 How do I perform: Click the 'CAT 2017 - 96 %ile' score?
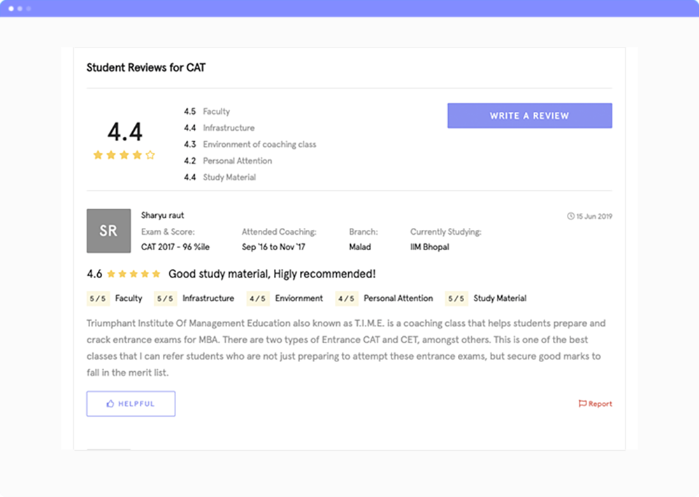(x=175, y=247)
